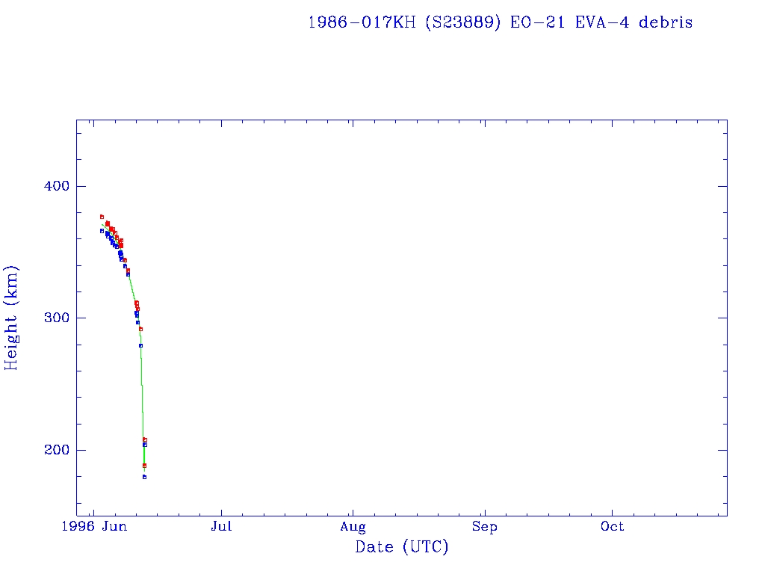Click the "Aug" date axis label

[352, 527]
